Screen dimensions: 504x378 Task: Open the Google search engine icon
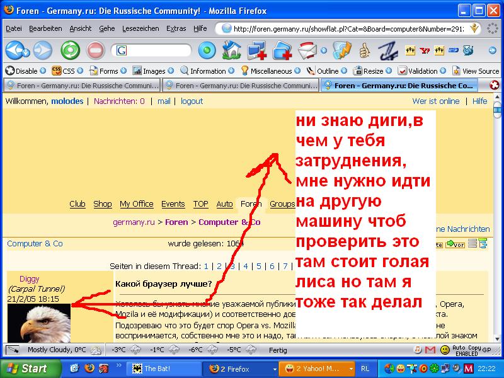tap(122, 50)
